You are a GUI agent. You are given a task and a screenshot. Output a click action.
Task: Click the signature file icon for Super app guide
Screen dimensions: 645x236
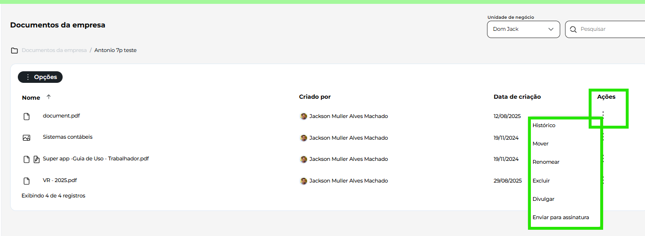coord(37,159)
